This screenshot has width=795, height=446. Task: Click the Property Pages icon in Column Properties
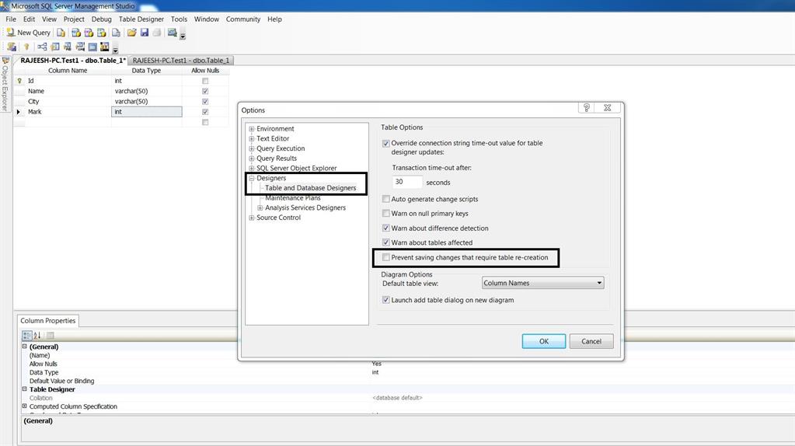[51, 336]
